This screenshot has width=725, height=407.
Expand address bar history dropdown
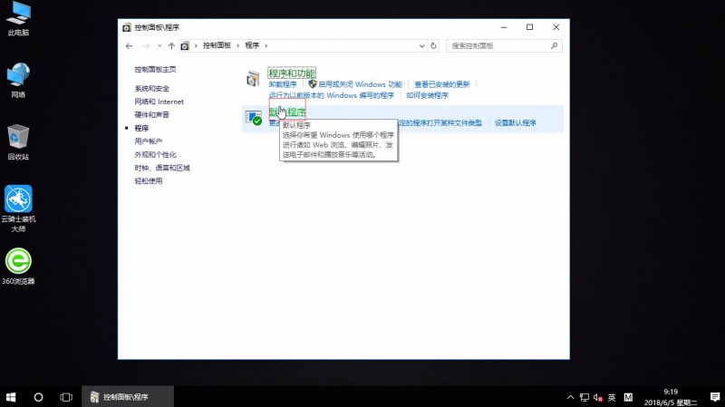(x=421, y=46)
